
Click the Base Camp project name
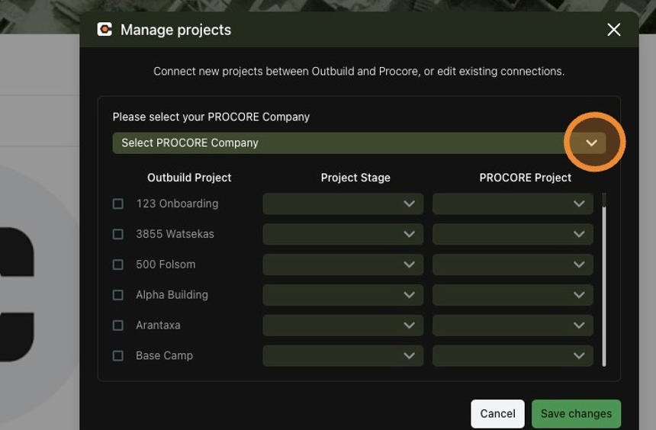coord(165,356)
